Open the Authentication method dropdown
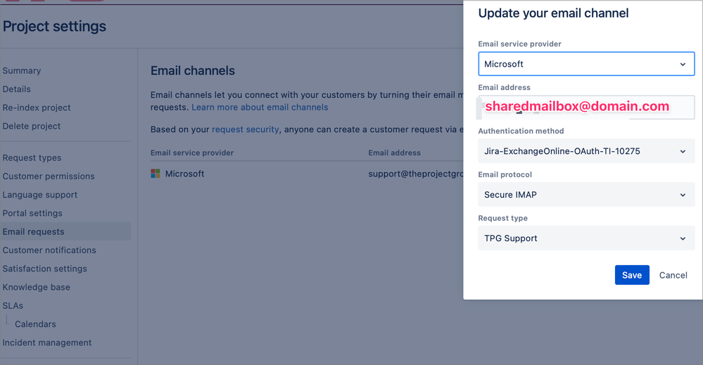 586,151
